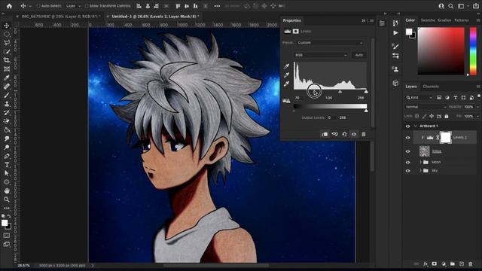The image size is (482, 271).
Task: Select the Lasso tool
Action: [7, 43]
